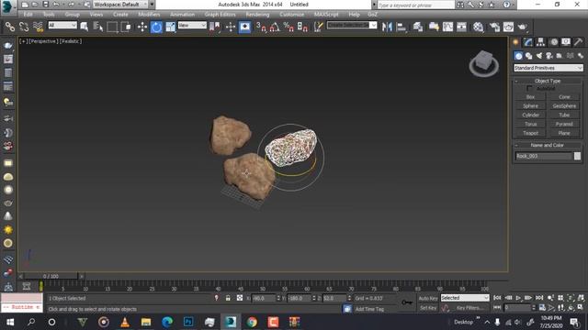Open the named selection sets dropdown

click(x=352, y=25)
